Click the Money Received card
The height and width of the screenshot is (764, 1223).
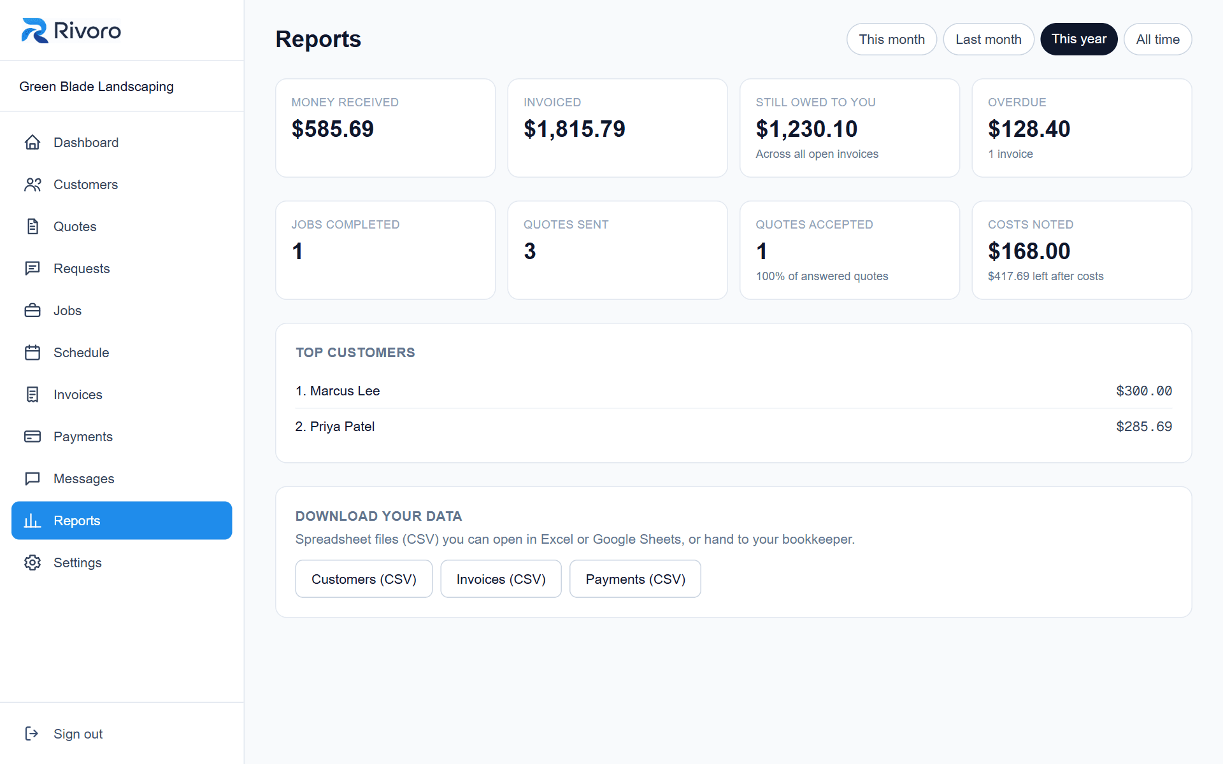point(385,128)
